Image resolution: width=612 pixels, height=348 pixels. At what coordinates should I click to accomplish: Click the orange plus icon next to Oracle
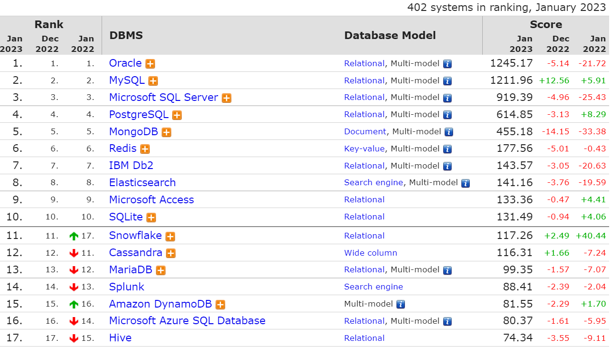tap(150, 64)
